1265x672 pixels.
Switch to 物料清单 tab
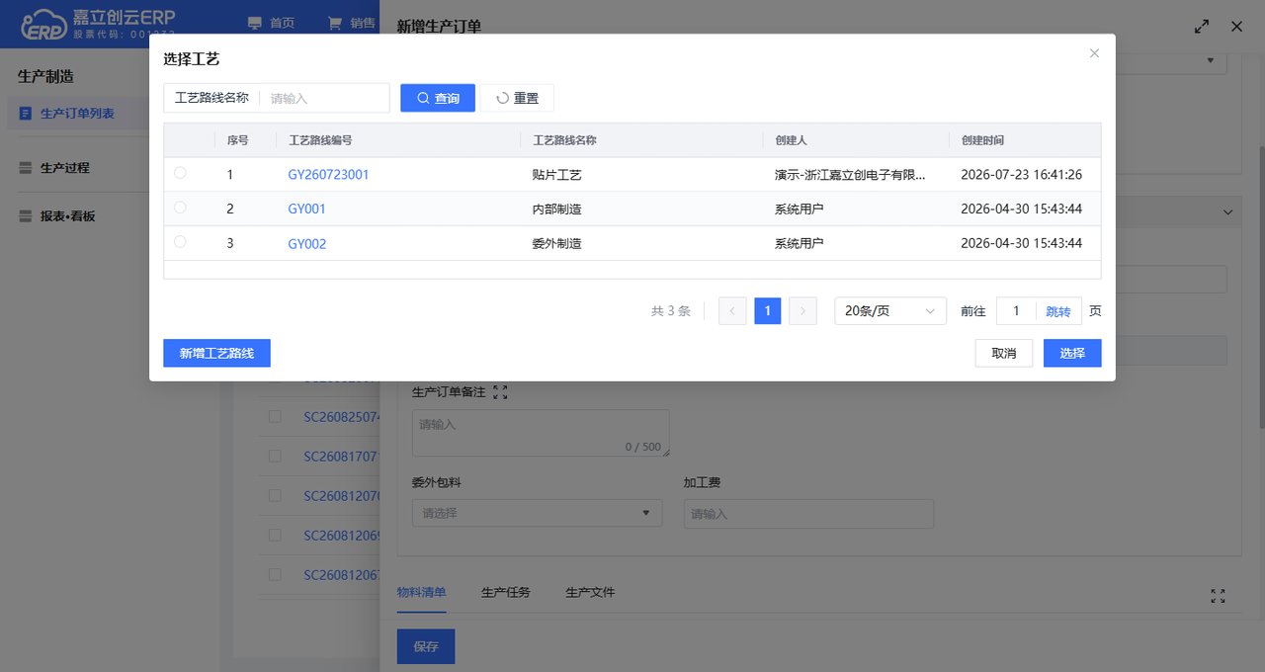[422, 592]
